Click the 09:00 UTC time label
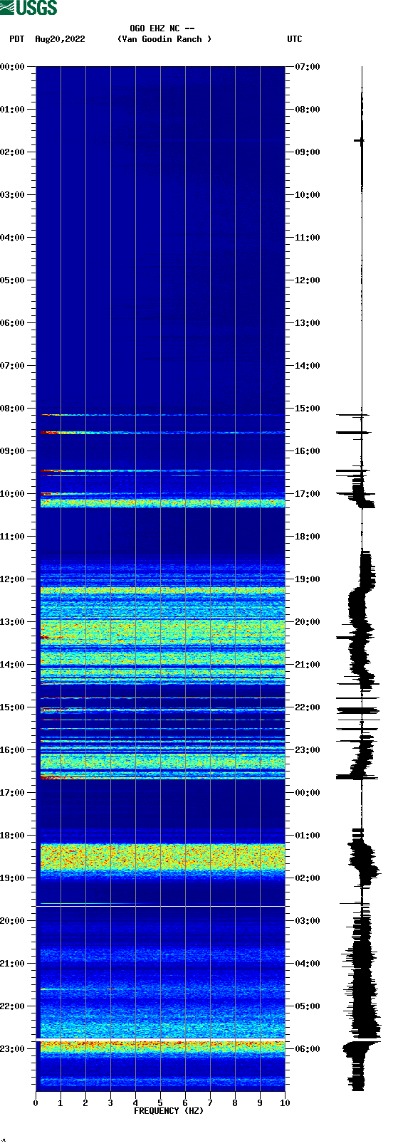 tap(308, 152)
